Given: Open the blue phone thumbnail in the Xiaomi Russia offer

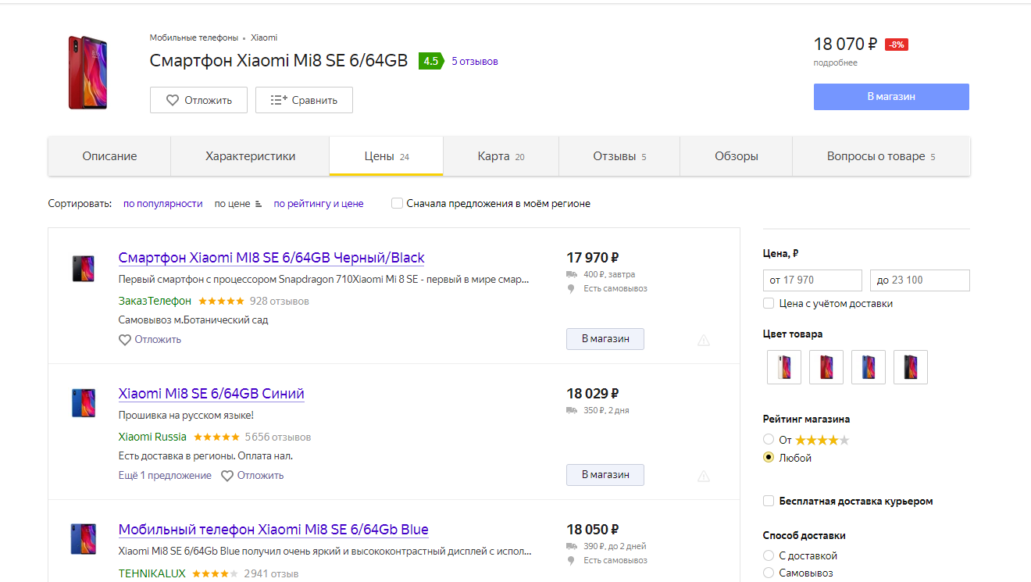Looking at the screenshot, I should click(x=83, y=403).
